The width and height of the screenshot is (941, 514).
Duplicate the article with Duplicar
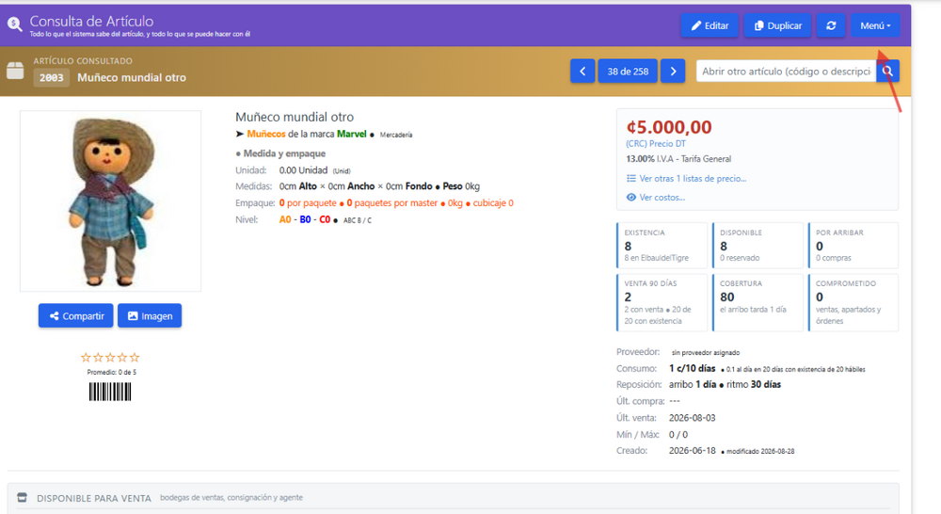coord(778,25)
